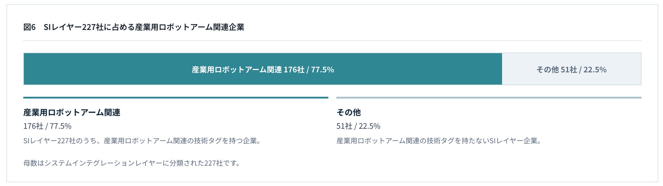Click the teal 産業用ロボットアーム関連 176社 bar segment
The height and width of the screenshot is (186, 663).
[x=263, y=69]
